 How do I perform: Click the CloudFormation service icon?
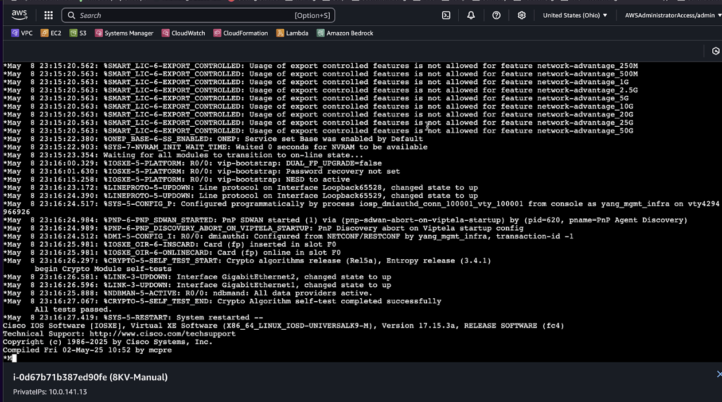(217, 33)
